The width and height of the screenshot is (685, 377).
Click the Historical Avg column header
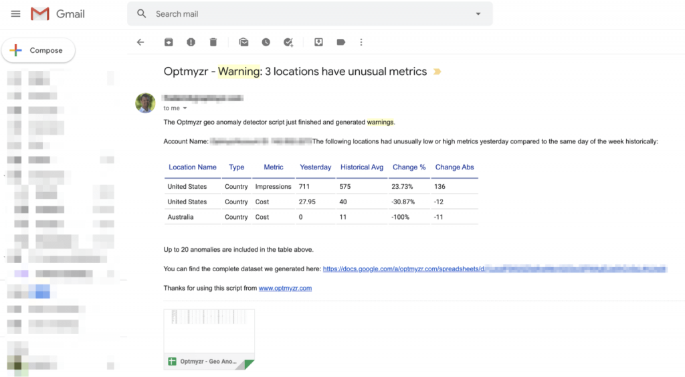[x=362, y=167]
